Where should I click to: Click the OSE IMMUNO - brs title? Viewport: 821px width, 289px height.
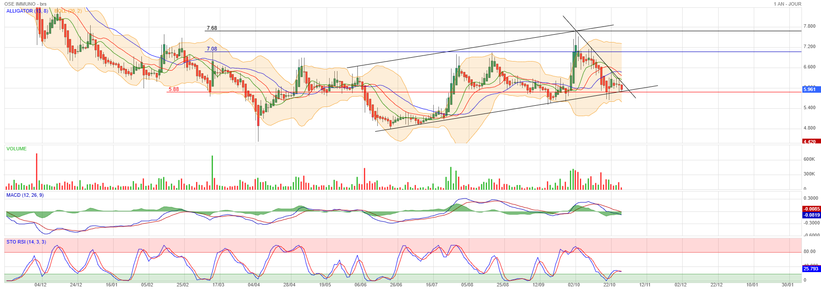[25, 4]
